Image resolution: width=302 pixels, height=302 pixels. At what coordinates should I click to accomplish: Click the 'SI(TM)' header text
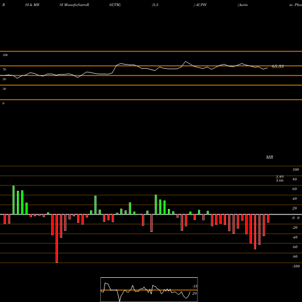pyautogui.click(x=115, y=5)
